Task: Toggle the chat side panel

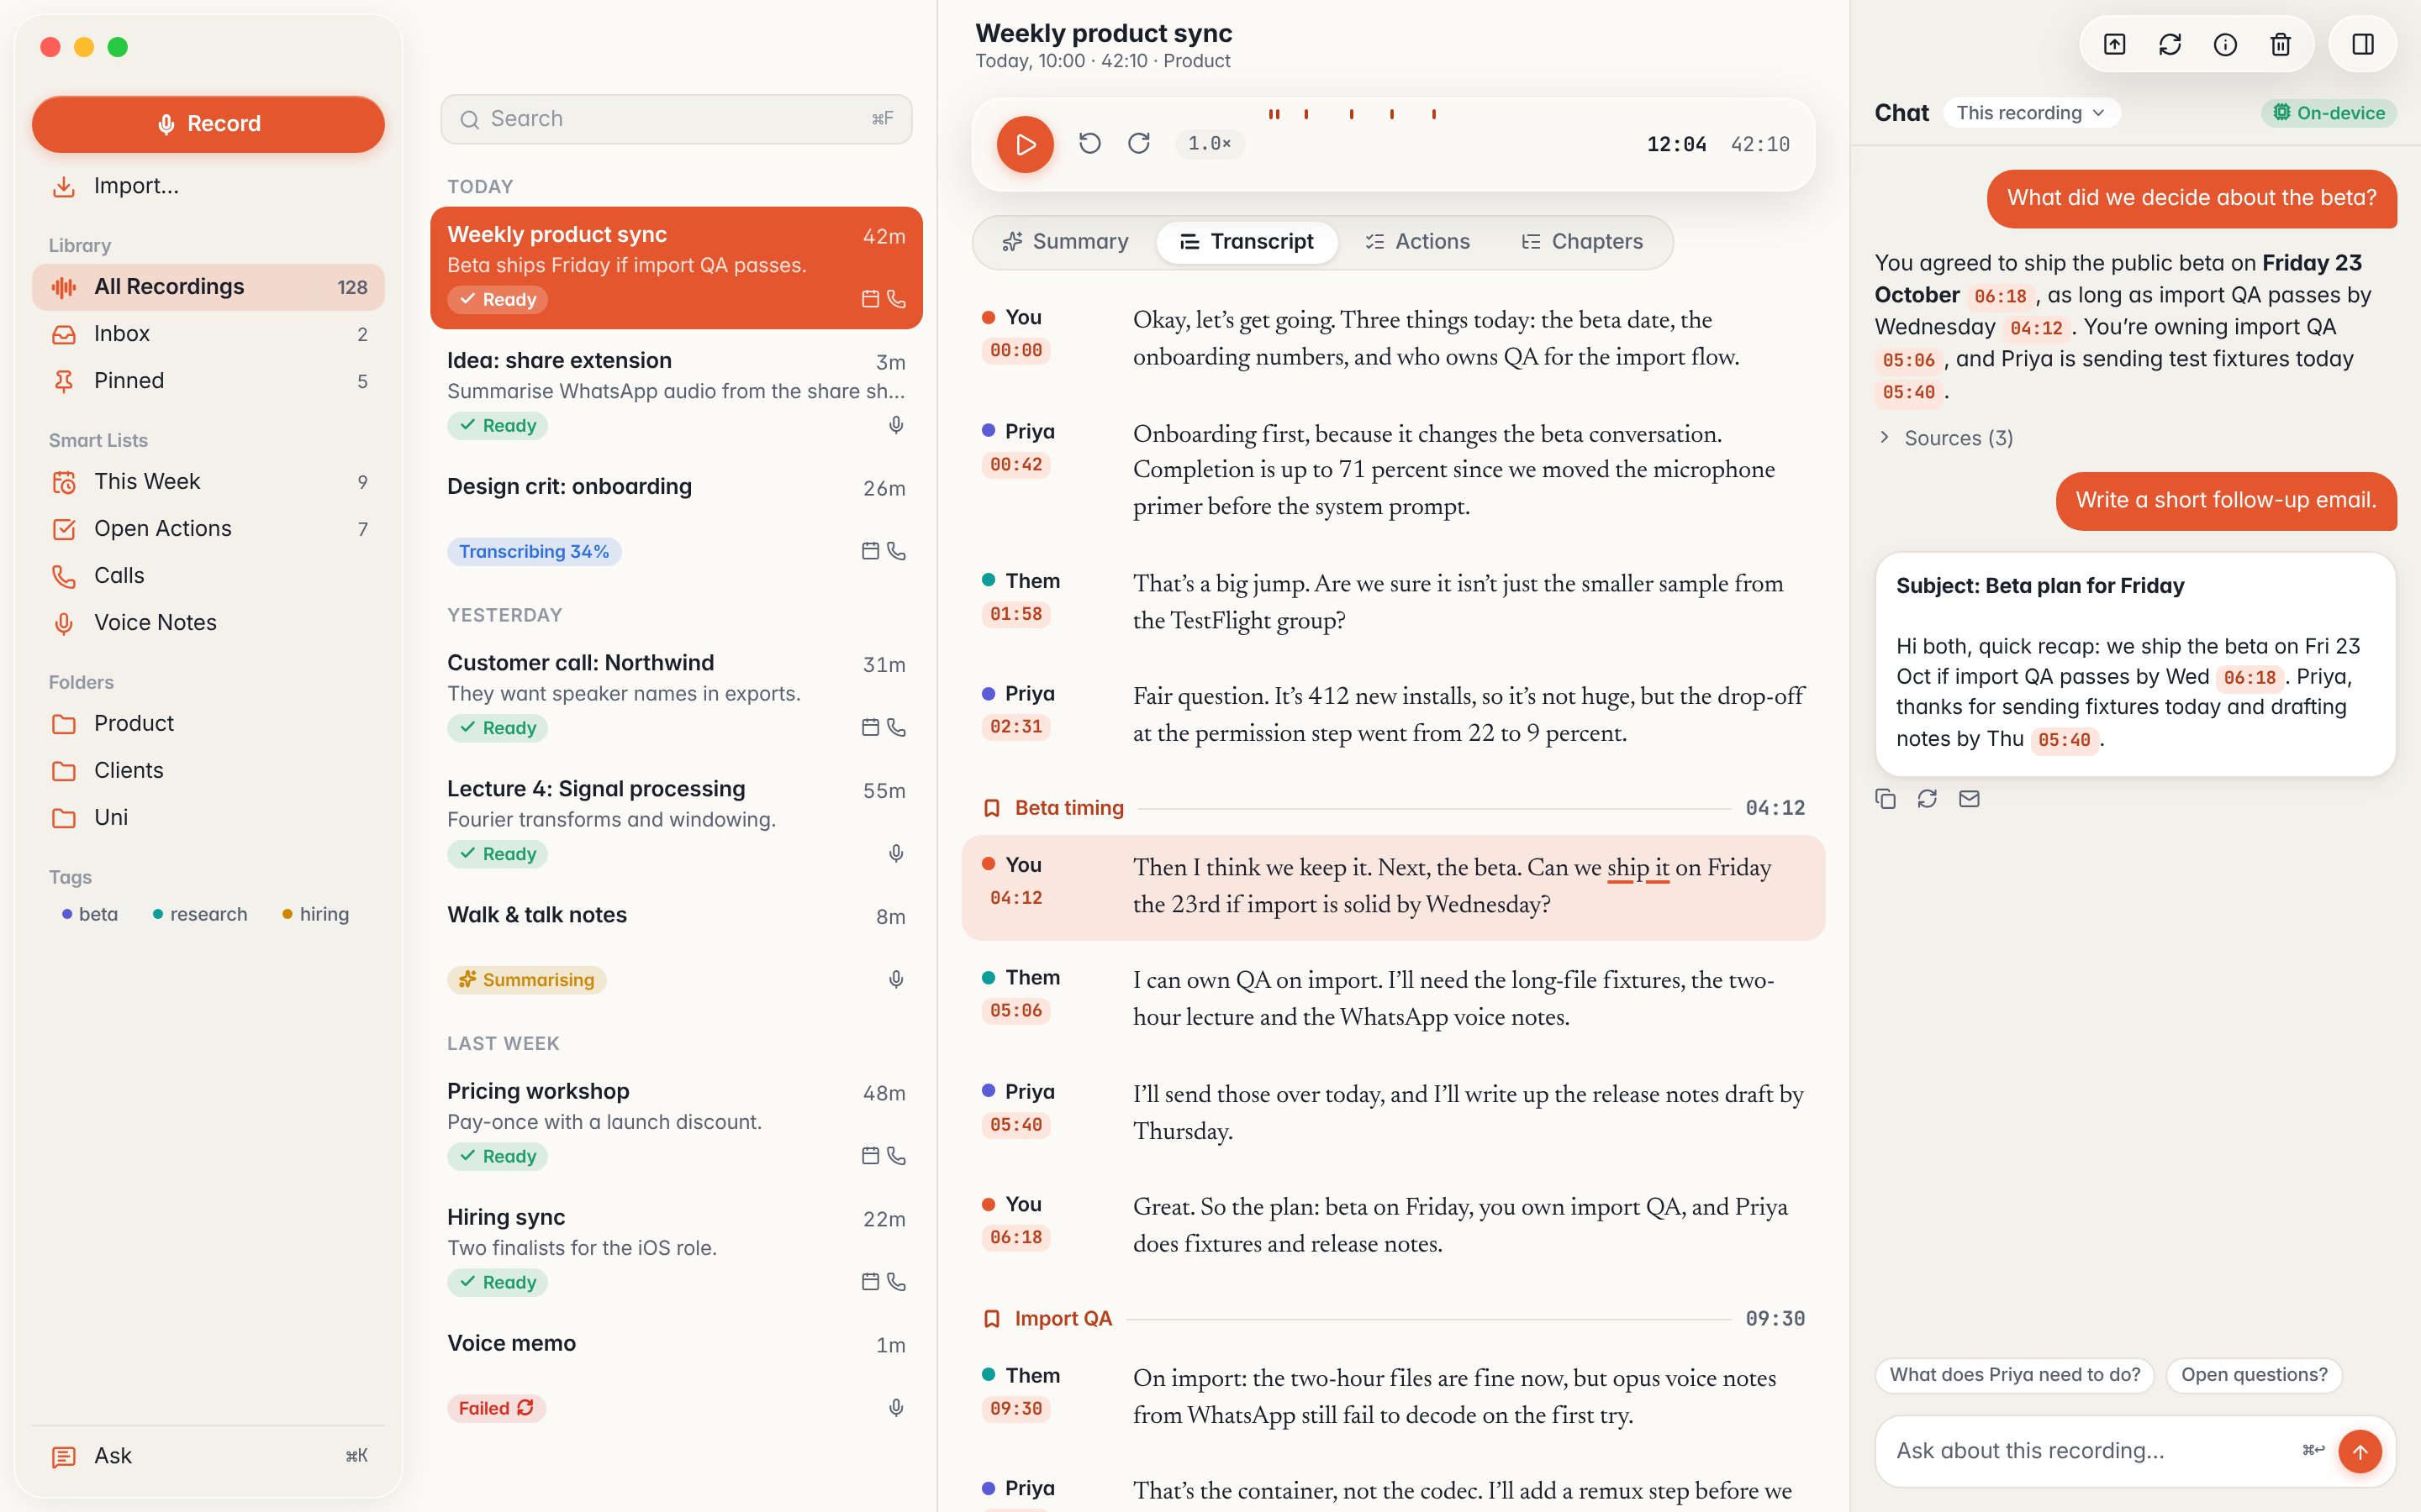Action: click(x=2363, y=45)
